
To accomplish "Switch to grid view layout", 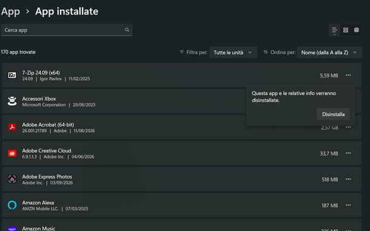I will tap(346, 30).
